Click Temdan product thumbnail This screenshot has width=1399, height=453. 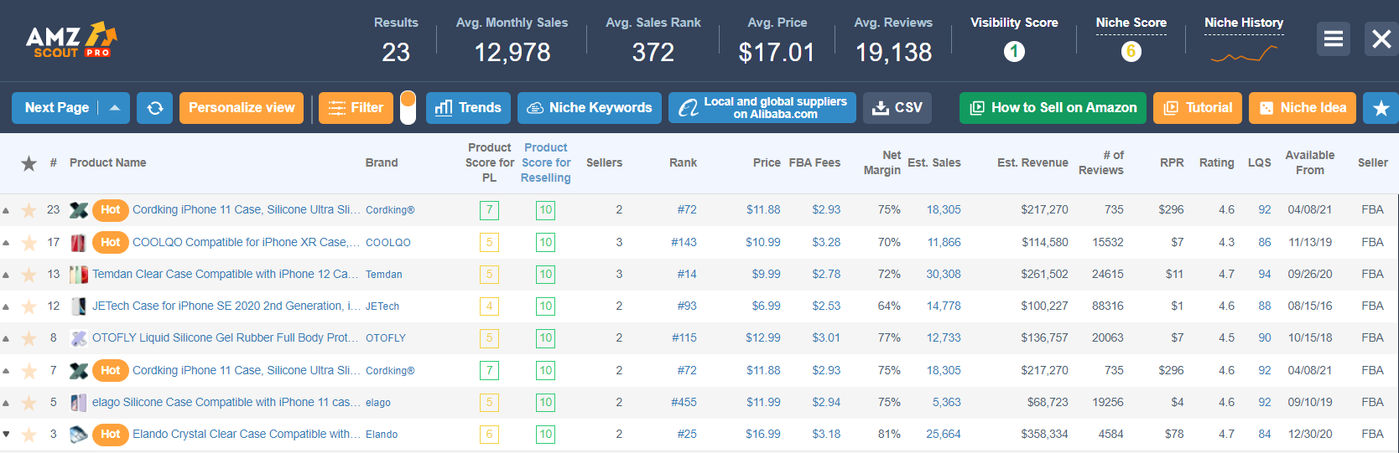pyautogui.click(x=79, y=275)
